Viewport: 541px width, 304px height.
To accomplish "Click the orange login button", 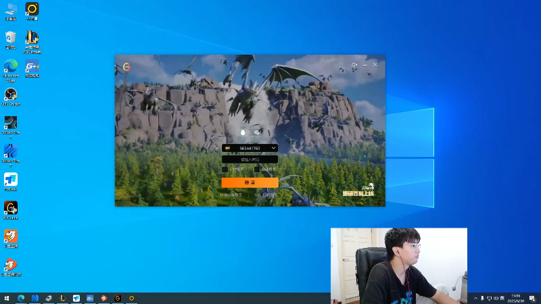I will coord(250,182).
